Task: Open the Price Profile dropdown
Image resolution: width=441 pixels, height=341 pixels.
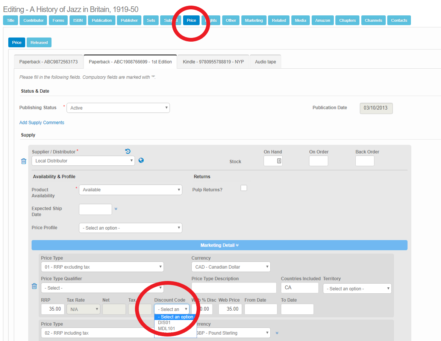Action: (x=130, y=228)
